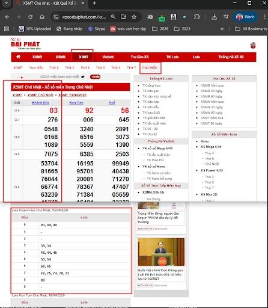Click the home icon in red navigation bar
This screenshot has width=268, height=308.
click(x=18, y=57)
